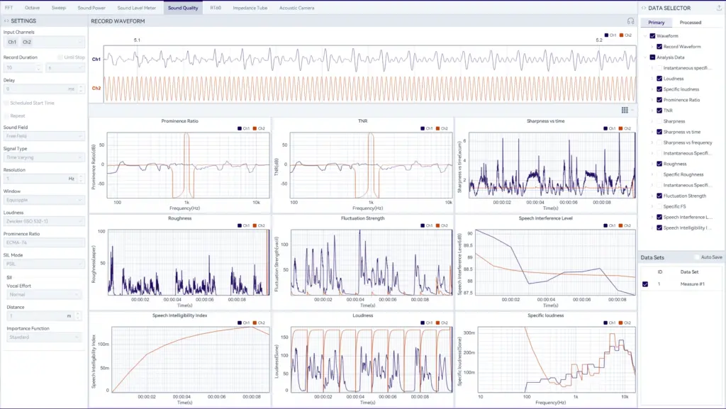Collapse the Settings panel using its chevron icon
This screenshot has width=726, height=409.
coord(7,21)
